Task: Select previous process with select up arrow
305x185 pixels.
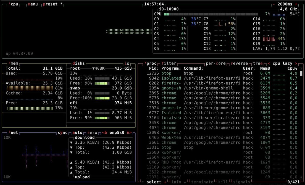Action: click(143, 182)
